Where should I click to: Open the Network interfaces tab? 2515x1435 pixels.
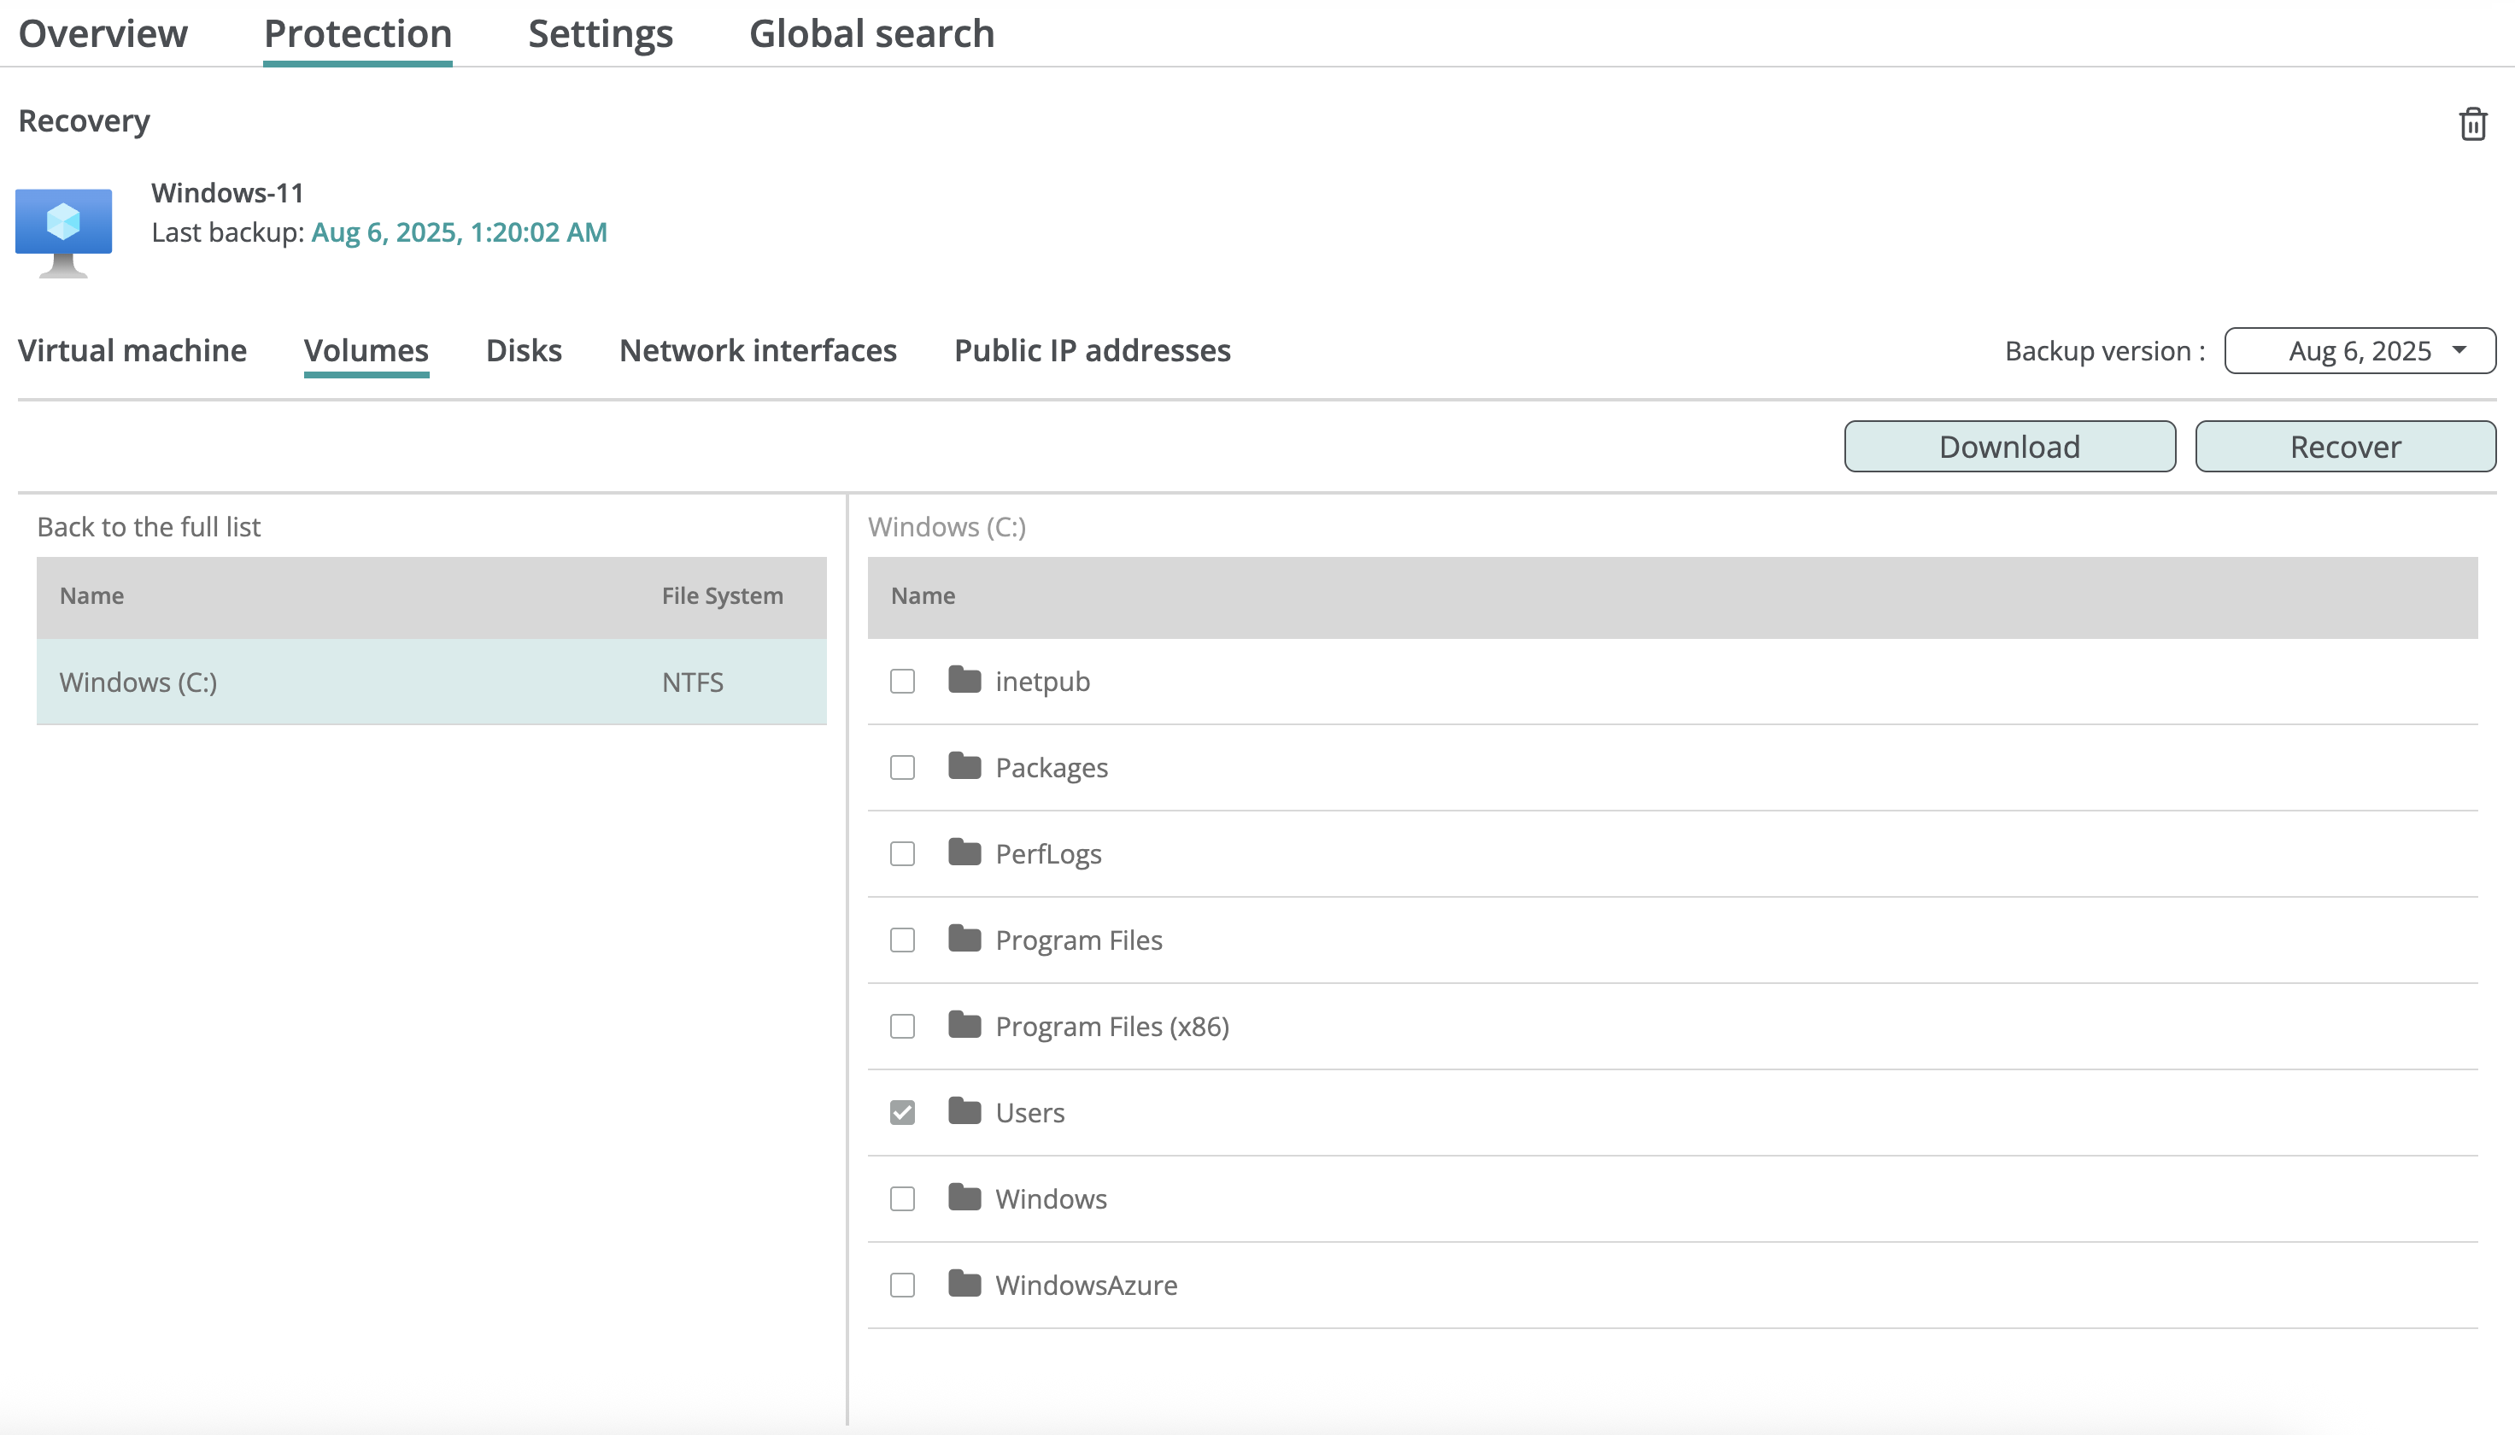pyautogui.click(x=757, y=351)
